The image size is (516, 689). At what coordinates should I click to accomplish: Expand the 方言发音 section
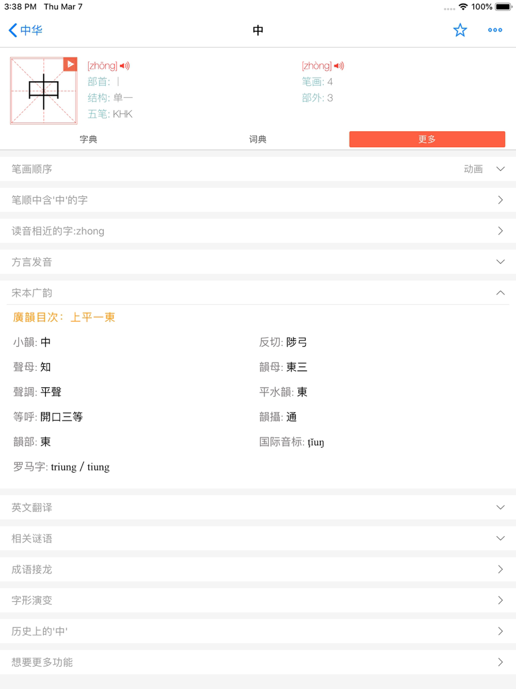[x=258, y=262]
